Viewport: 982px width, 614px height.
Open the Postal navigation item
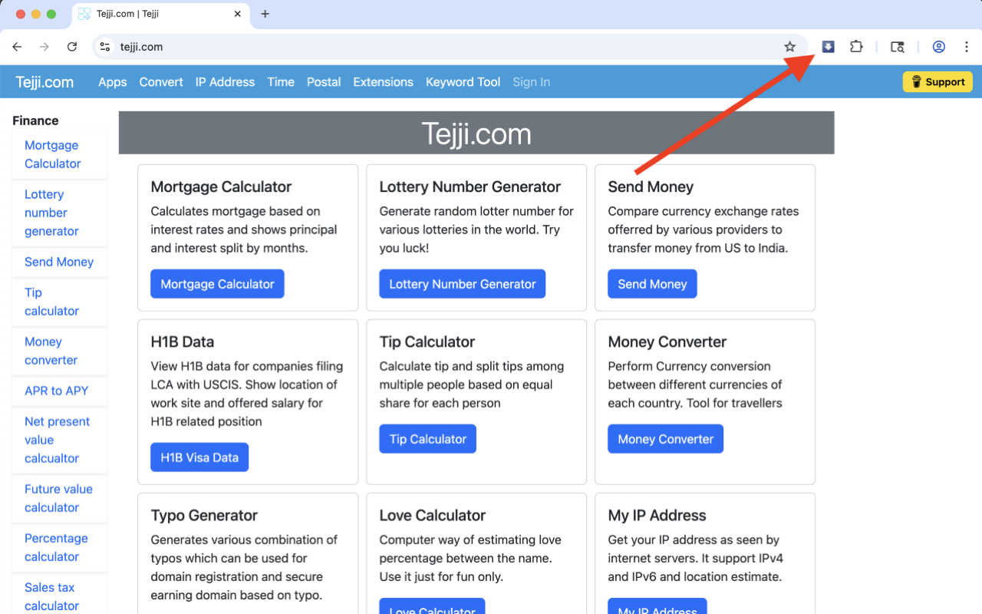click(324, 82)
